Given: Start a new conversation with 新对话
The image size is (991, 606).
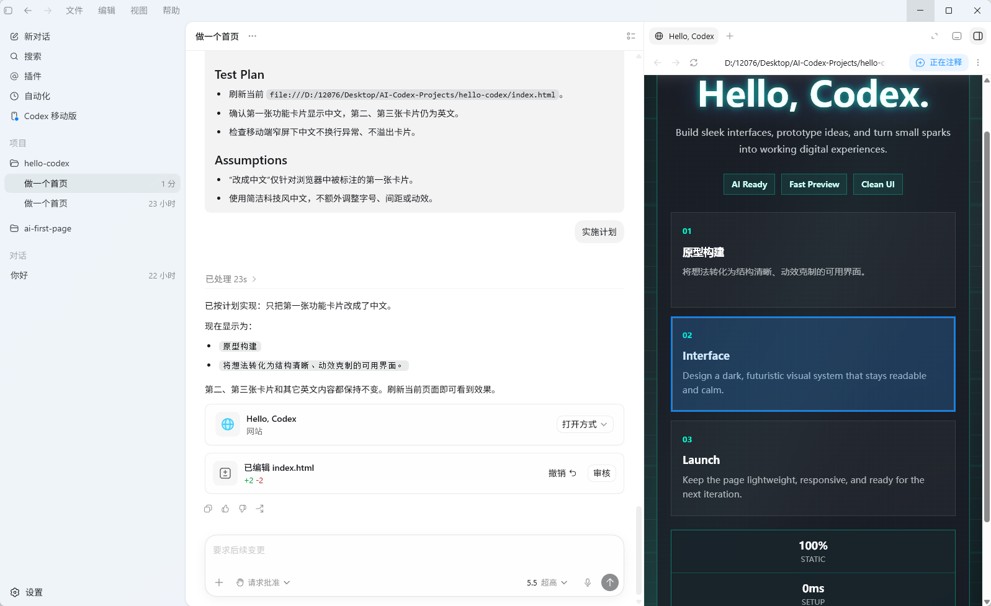Looking at the screenshot, I should (92, 37).
